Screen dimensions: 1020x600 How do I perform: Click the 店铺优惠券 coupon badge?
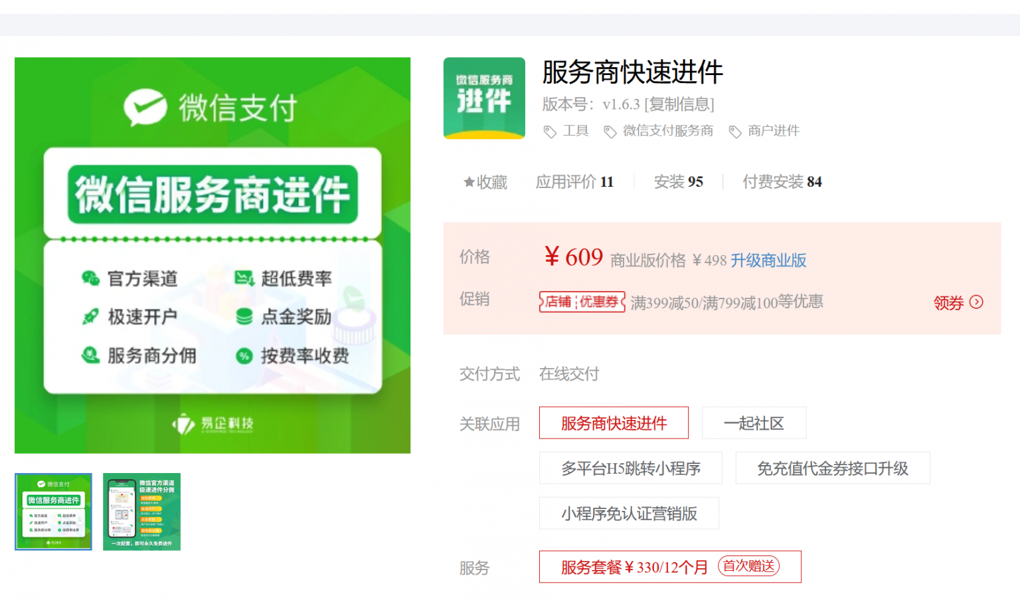(x=582, y=302)
